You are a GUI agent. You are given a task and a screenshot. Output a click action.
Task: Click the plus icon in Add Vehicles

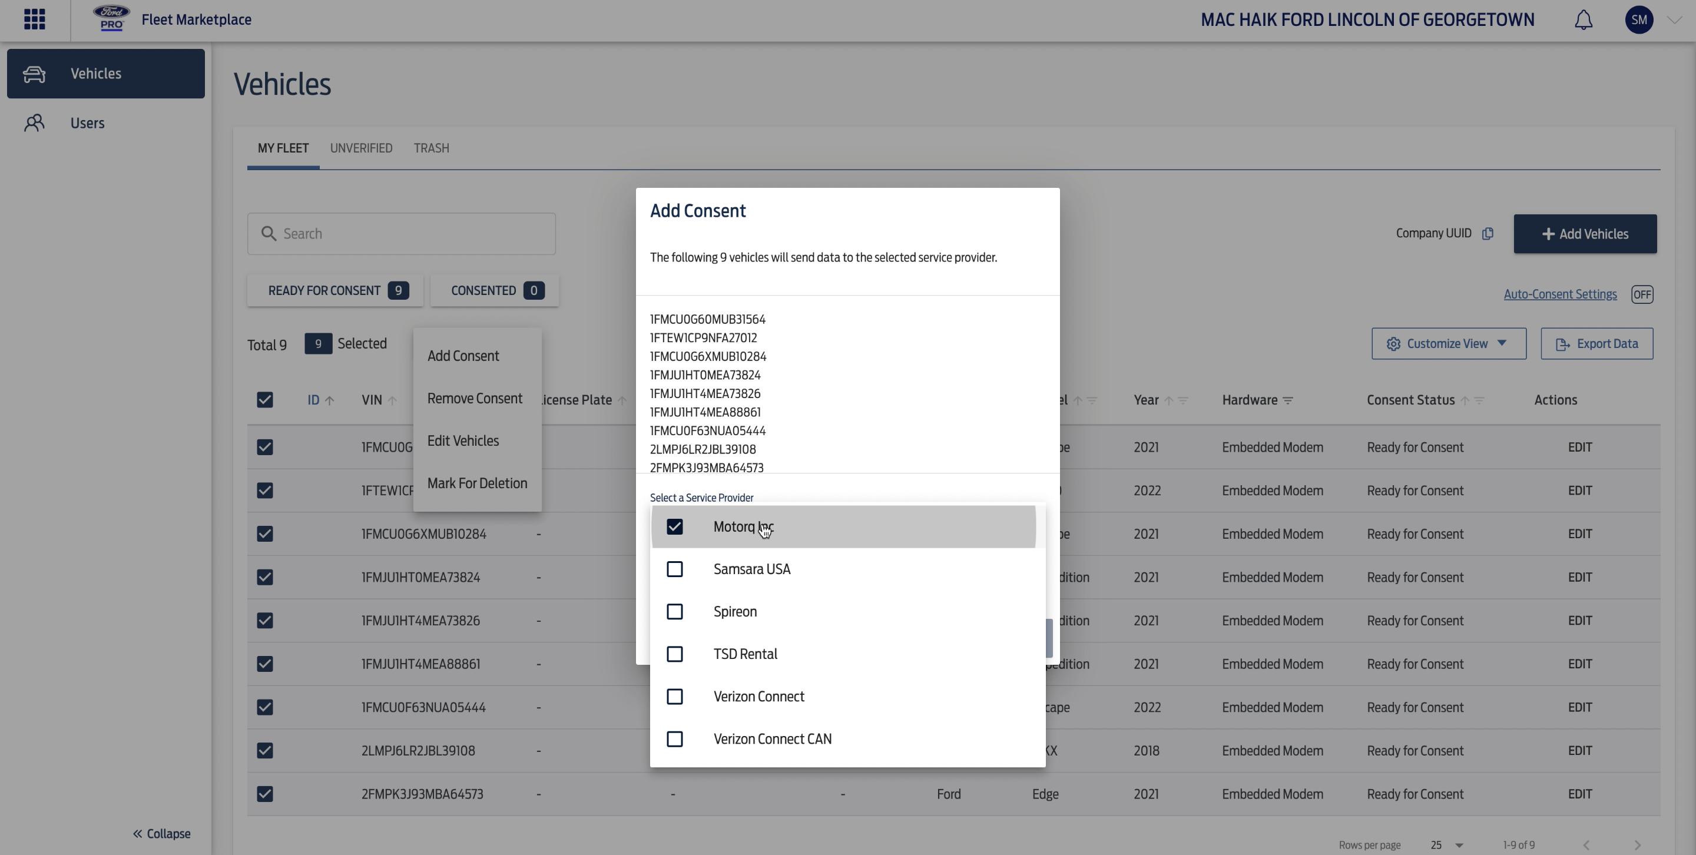1548,234
